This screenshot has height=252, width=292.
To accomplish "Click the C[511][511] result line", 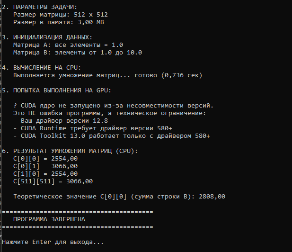I will (53, 181).
